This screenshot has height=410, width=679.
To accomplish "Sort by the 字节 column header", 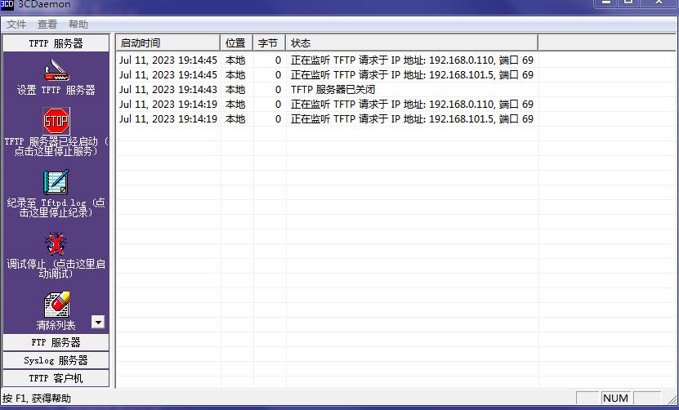I will [x=269, y=42].
